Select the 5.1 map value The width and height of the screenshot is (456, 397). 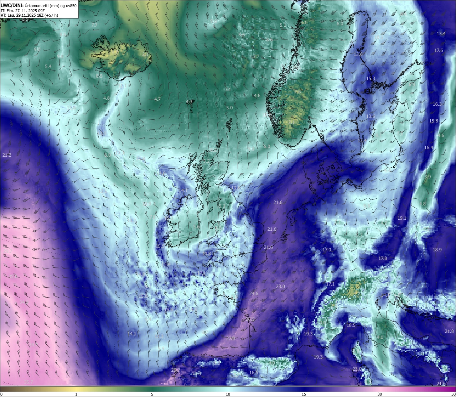coord(283,25)
